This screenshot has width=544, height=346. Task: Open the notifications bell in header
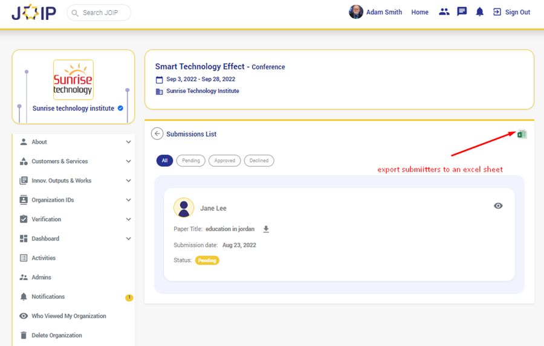tap(479, 12)
